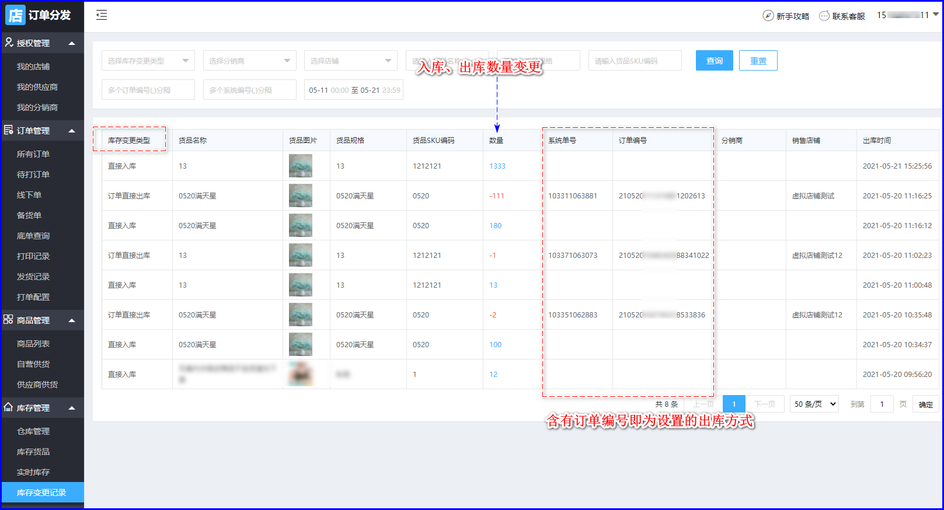Click system number 103311063881

pos(573,196)
